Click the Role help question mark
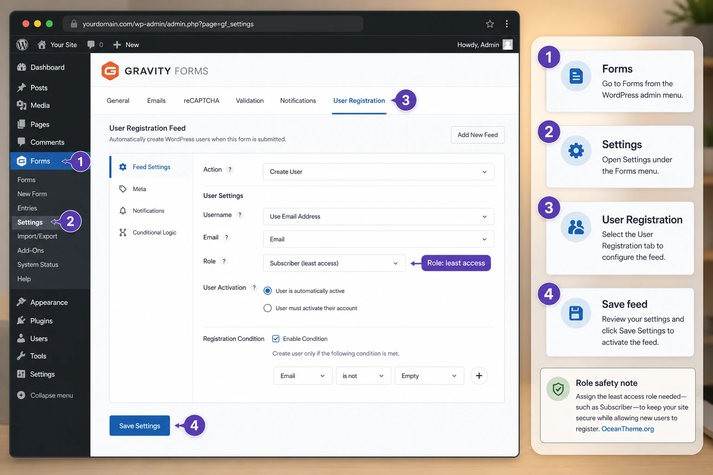The width and height of the screenshot is (713, 475). coord(224,261)
